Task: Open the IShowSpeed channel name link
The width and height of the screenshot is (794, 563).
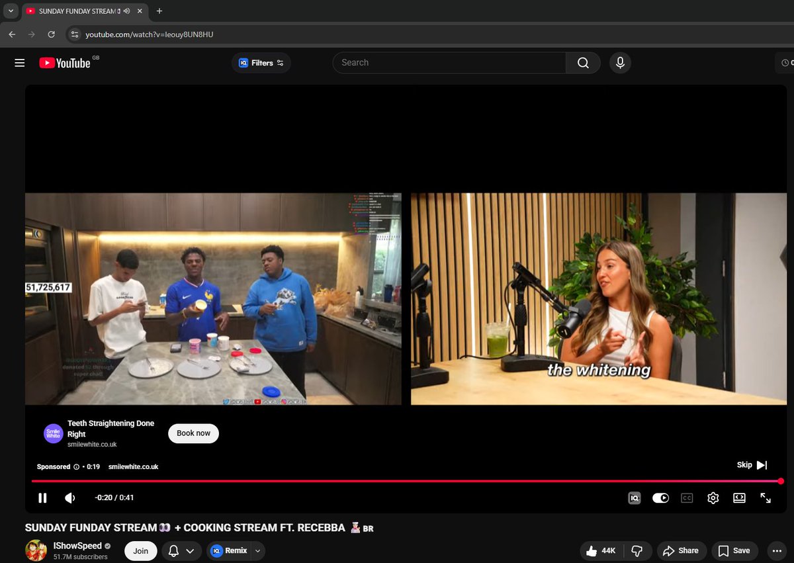Action: 77,546
